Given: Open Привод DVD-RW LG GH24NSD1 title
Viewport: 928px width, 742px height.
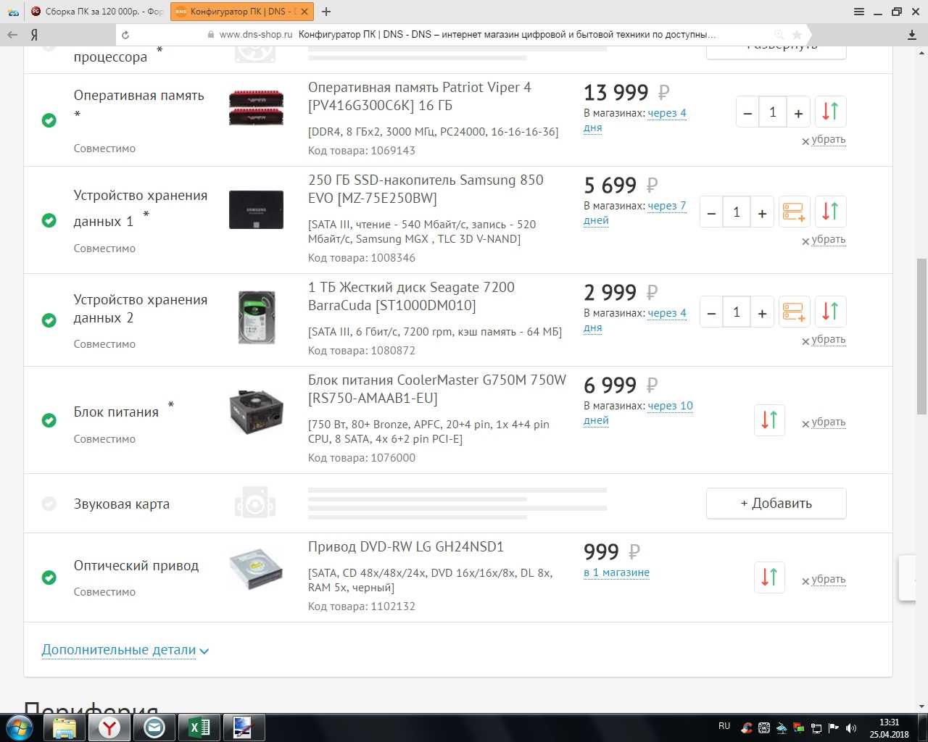Looking at the screenshot, I should coord(406,547).
